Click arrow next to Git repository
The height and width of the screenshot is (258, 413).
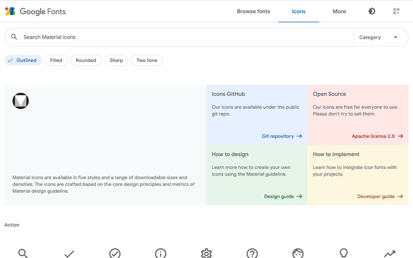(299, 136)
